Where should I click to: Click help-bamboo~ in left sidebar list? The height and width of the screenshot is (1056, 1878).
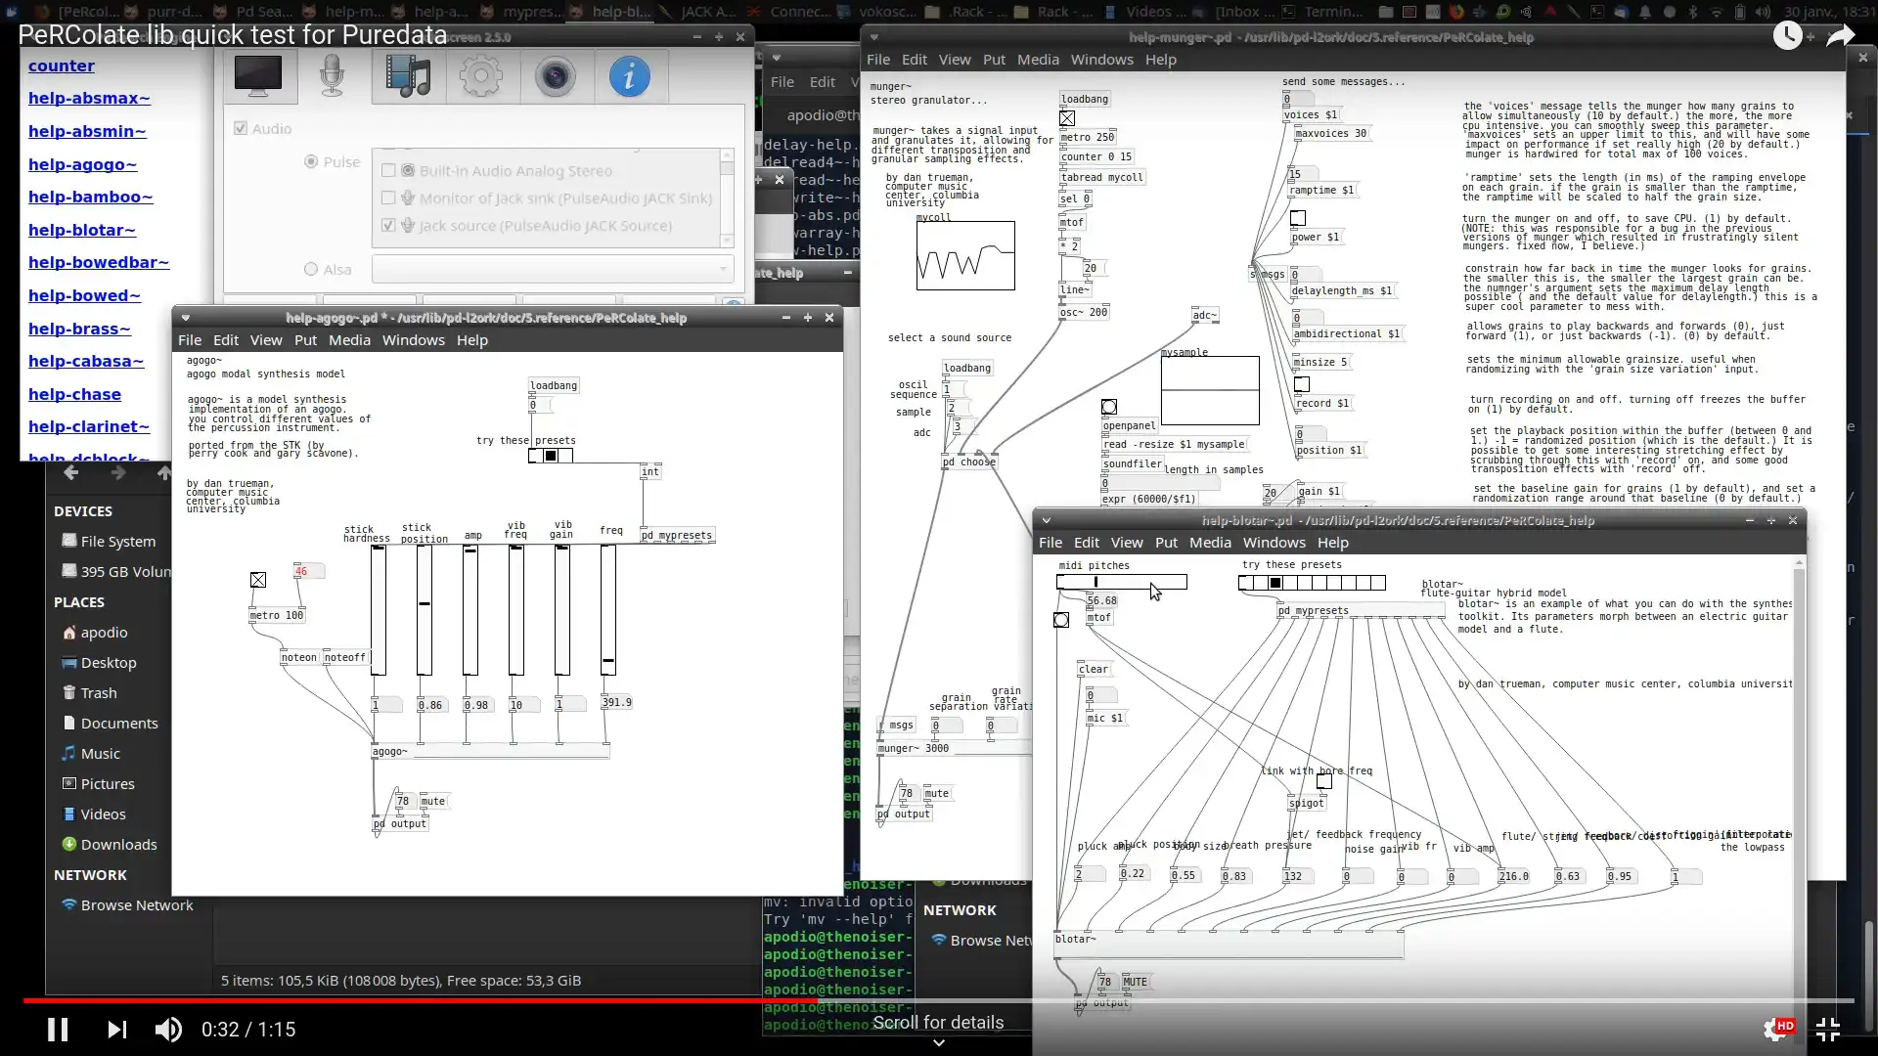[x=89, y=196]
